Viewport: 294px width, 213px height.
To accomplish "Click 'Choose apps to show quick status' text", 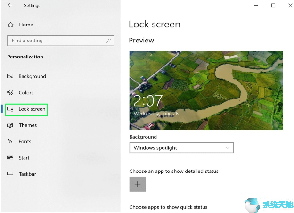I will point(168,207).
